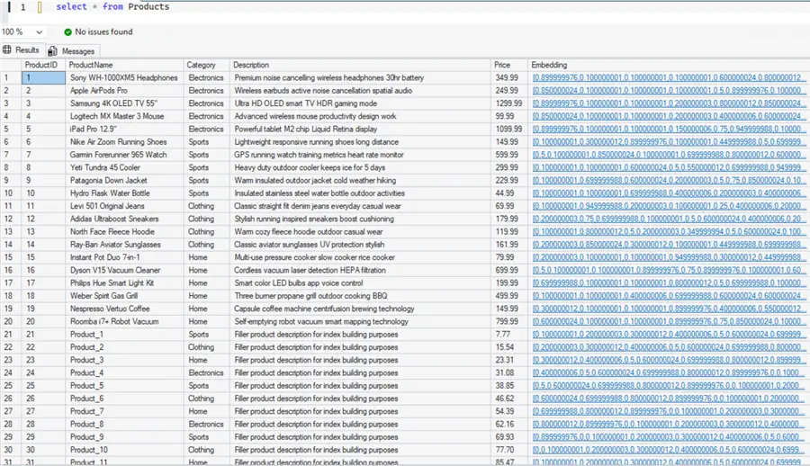This screenshot has height=466, width=810.
Task: Select row header number 20
Action: (10, 321)
